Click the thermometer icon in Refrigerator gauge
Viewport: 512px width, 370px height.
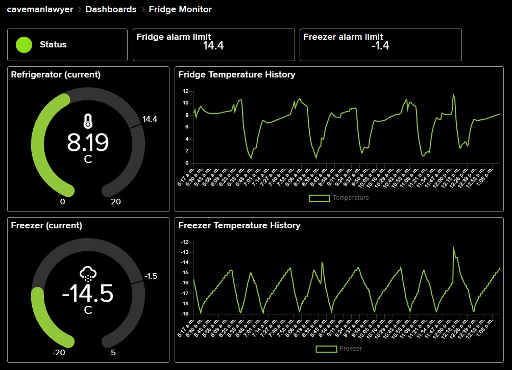point(88,121)
